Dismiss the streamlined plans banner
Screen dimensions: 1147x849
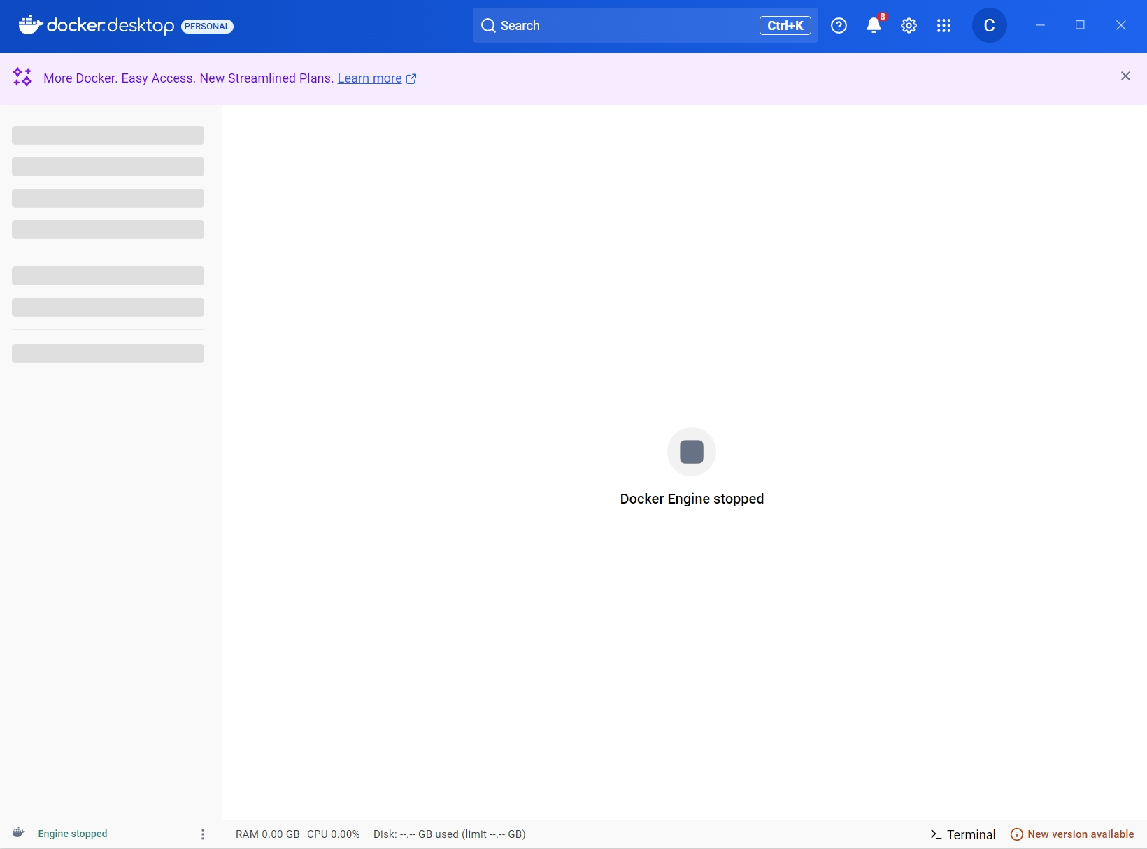(x=1125, y=76)
